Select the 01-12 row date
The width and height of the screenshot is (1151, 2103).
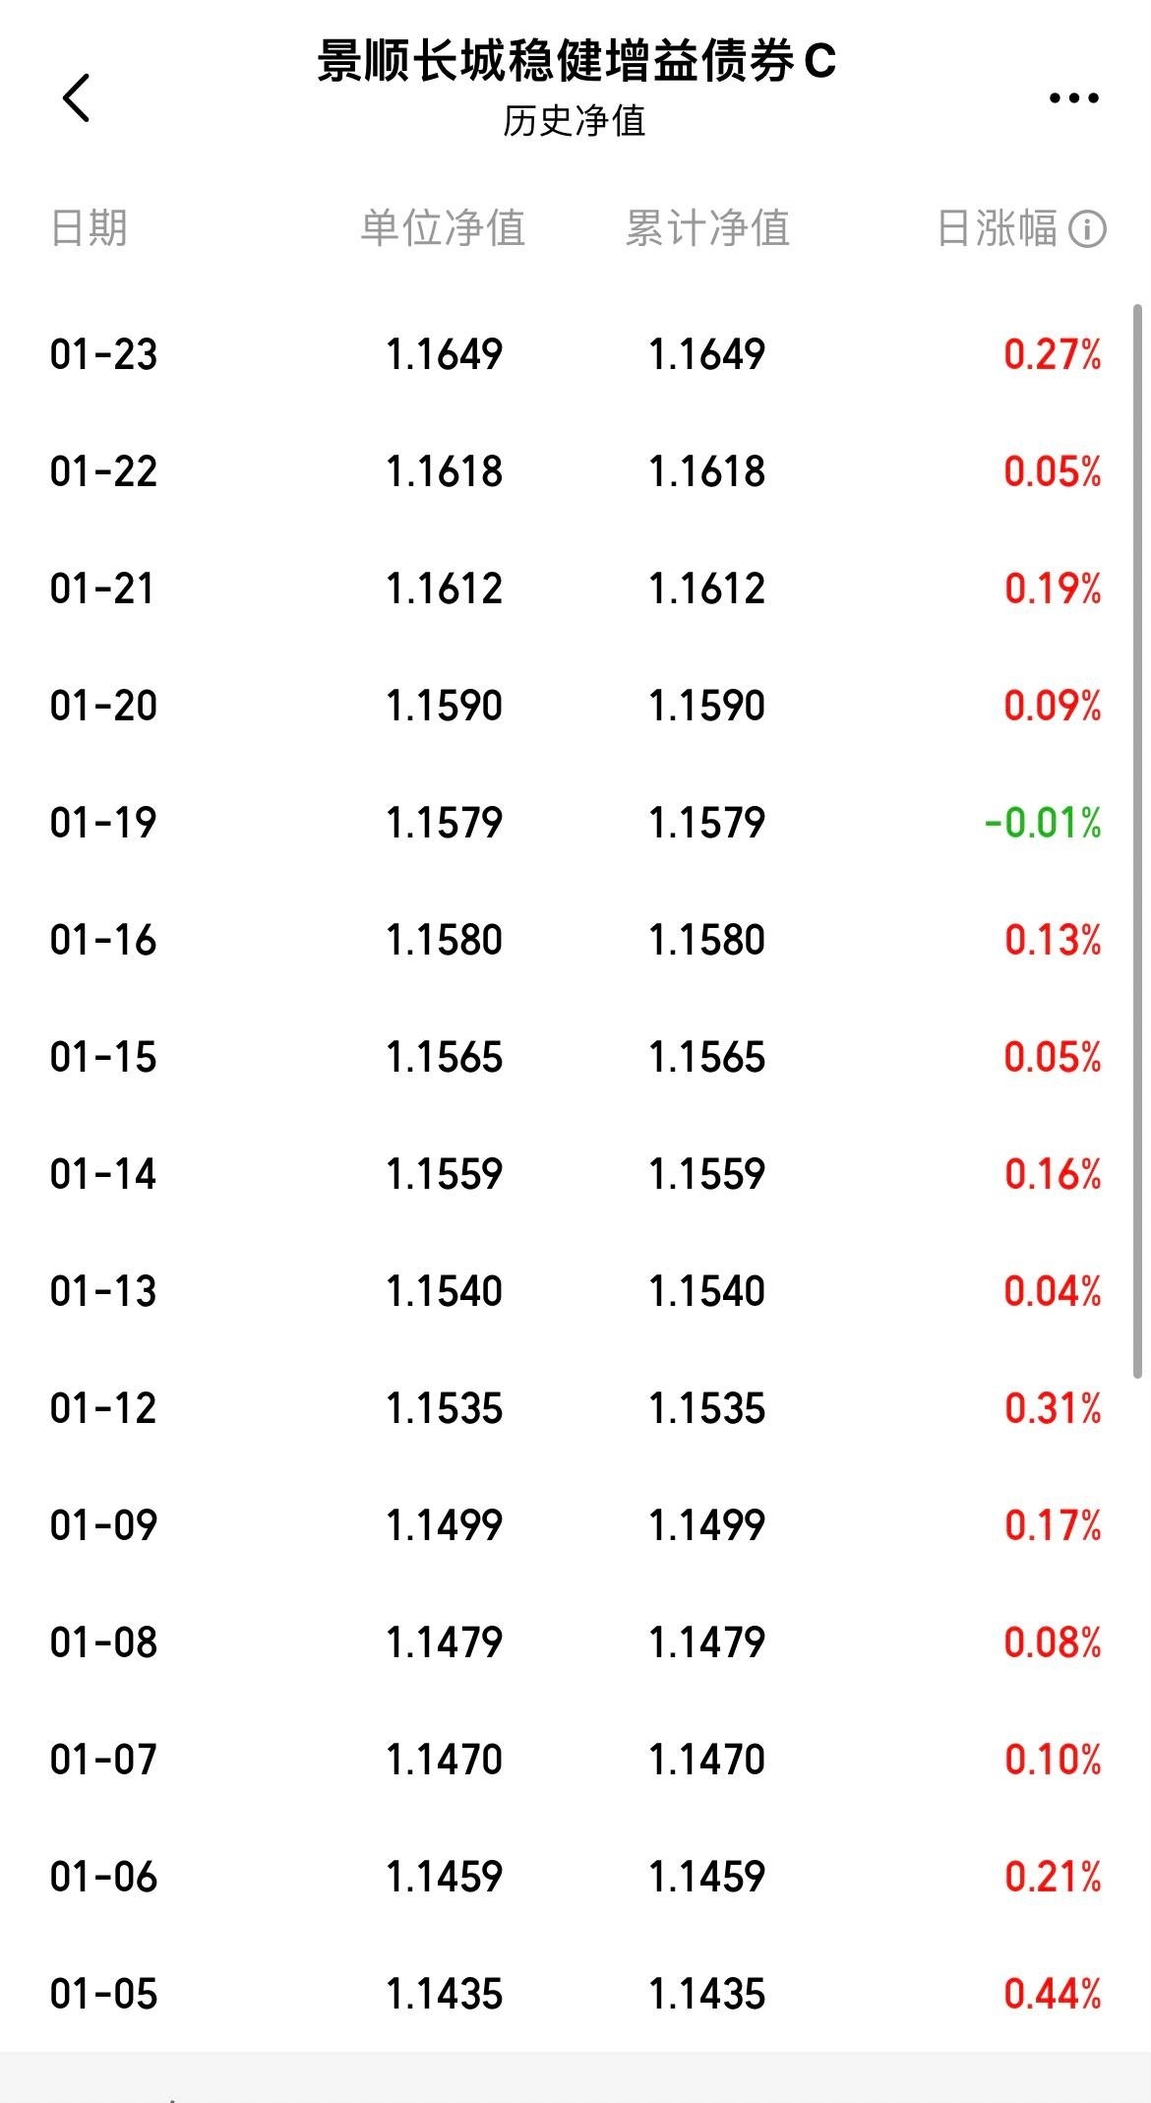103,1408
